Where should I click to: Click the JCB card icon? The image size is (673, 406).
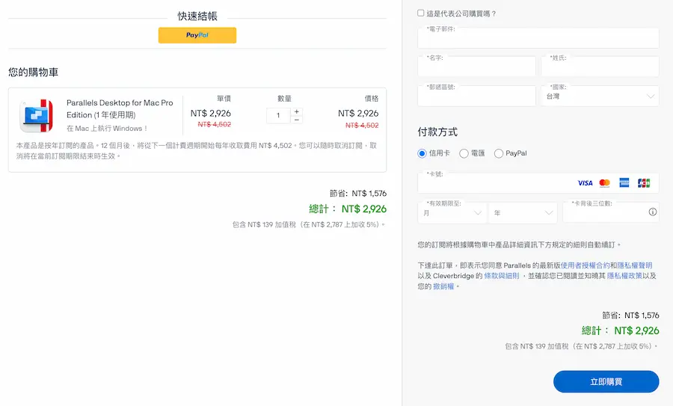coord(644,183)
